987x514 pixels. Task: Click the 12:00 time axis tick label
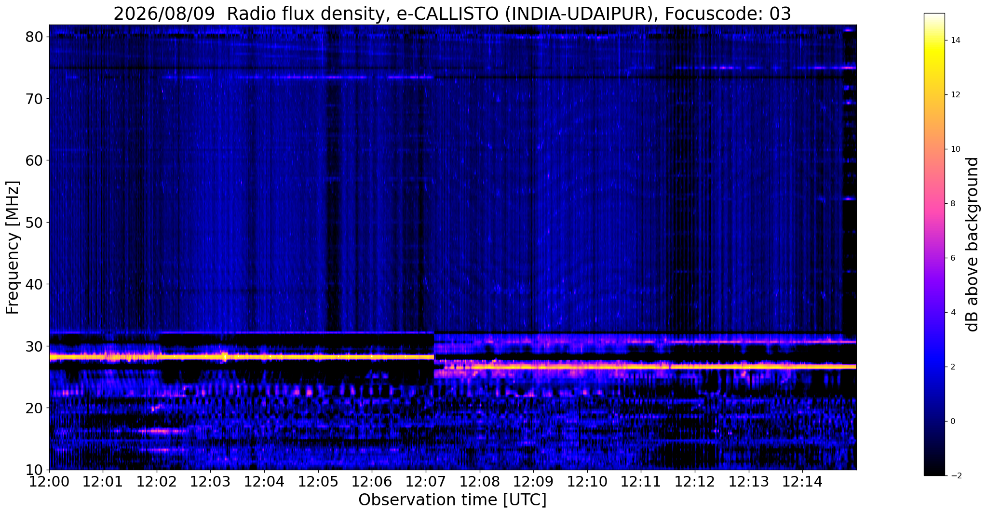[49, 482]
